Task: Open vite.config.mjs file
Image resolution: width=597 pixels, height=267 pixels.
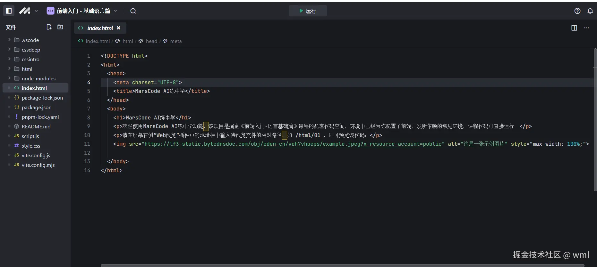Action: pyautogui.click(x=35, y=165)
